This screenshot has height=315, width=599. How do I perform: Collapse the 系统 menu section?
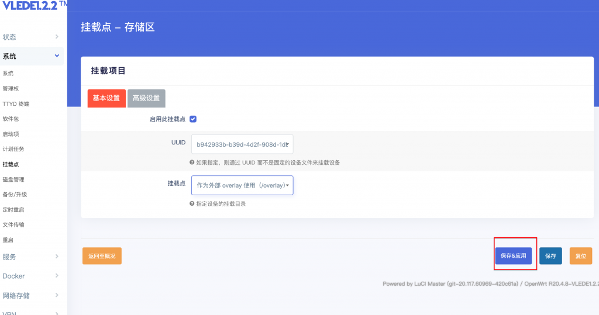click(x=32, y=56)
